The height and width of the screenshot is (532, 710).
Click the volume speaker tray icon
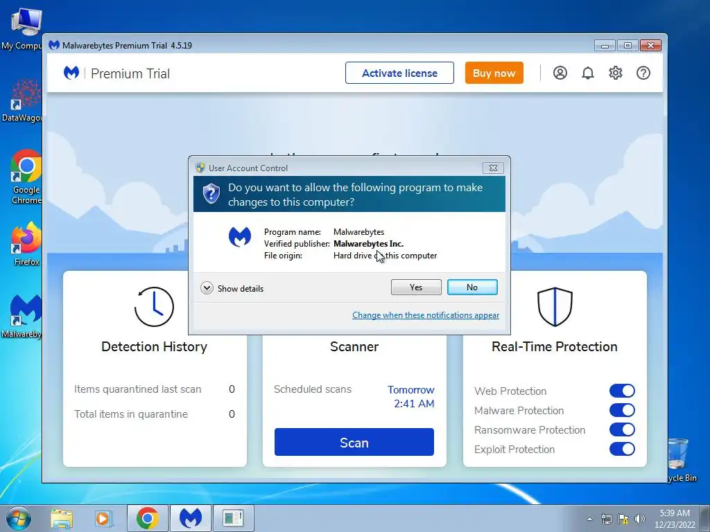pos(640,519)
